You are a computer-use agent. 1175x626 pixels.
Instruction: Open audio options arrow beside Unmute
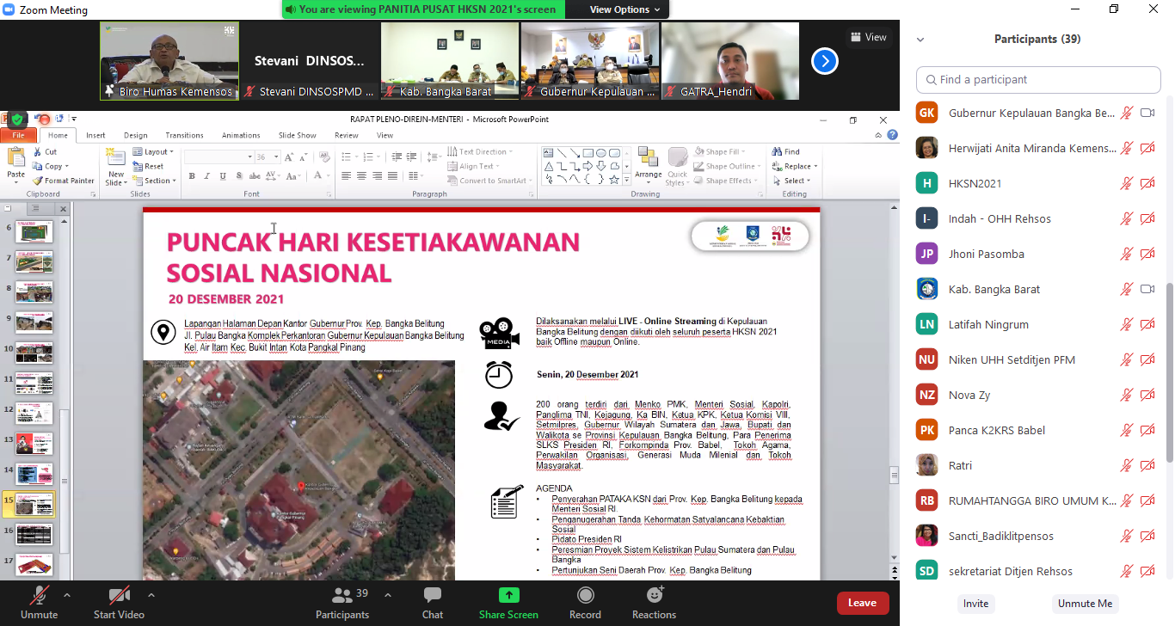pyautogui.click(x=67, y=594)
